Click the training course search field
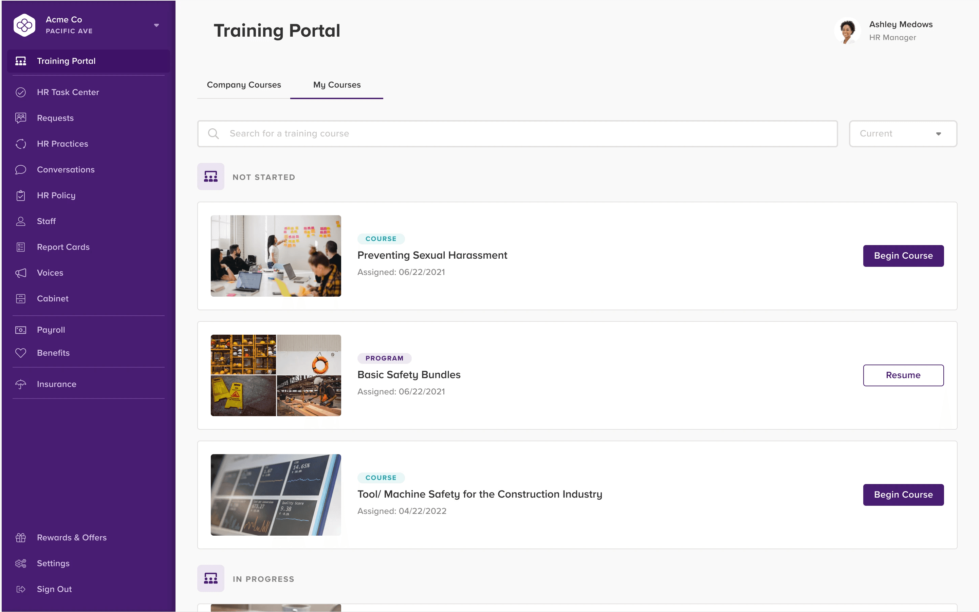 pyautogui.click(x=517, y=134)
